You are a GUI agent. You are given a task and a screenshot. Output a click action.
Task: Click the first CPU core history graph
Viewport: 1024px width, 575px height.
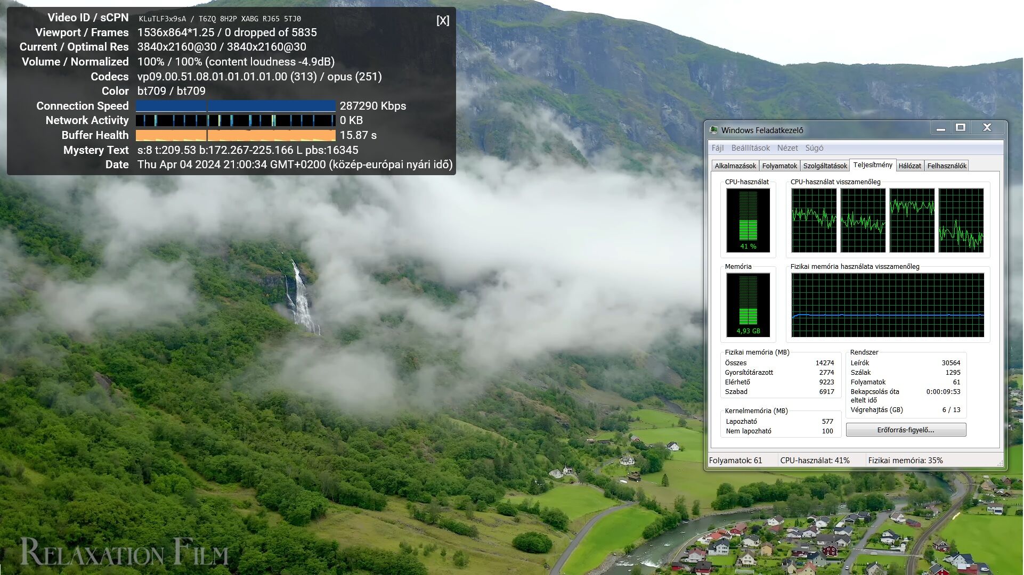(814, 220)
